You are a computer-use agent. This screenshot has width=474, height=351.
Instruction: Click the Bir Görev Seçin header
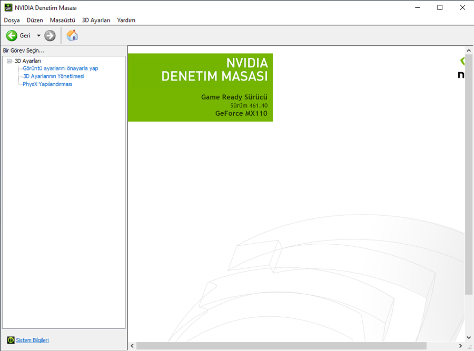pyautogui.click(x=24, y=51)
